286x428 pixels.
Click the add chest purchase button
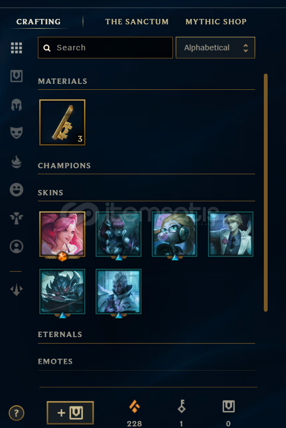[x=70, y=413]
